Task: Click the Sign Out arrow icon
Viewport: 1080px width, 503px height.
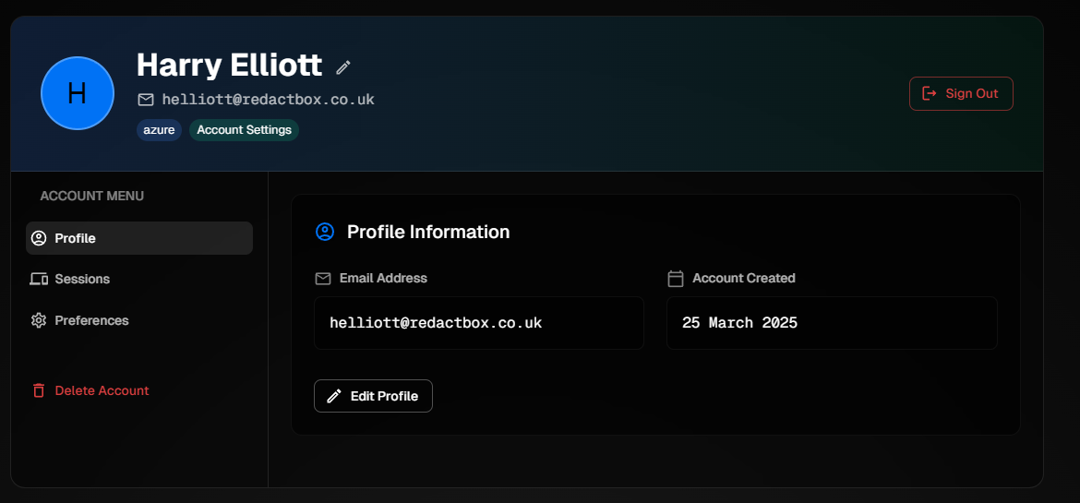Action: click(x=930, y=93)
